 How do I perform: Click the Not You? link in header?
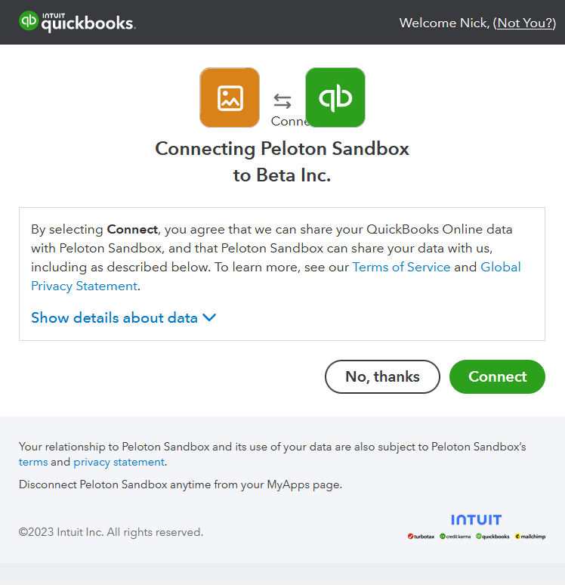pos(526,23)
